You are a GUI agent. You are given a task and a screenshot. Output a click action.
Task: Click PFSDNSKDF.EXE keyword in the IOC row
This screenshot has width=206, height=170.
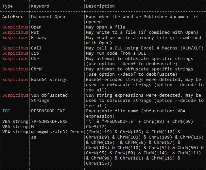pos(48,111)
